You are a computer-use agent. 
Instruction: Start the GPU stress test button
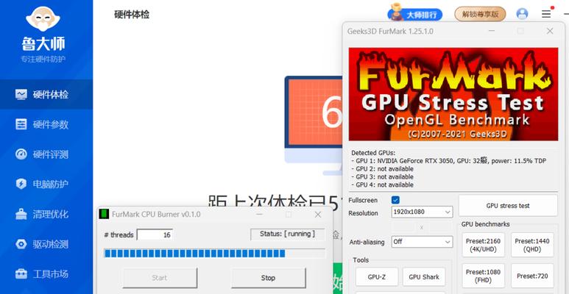coord(508,206)
